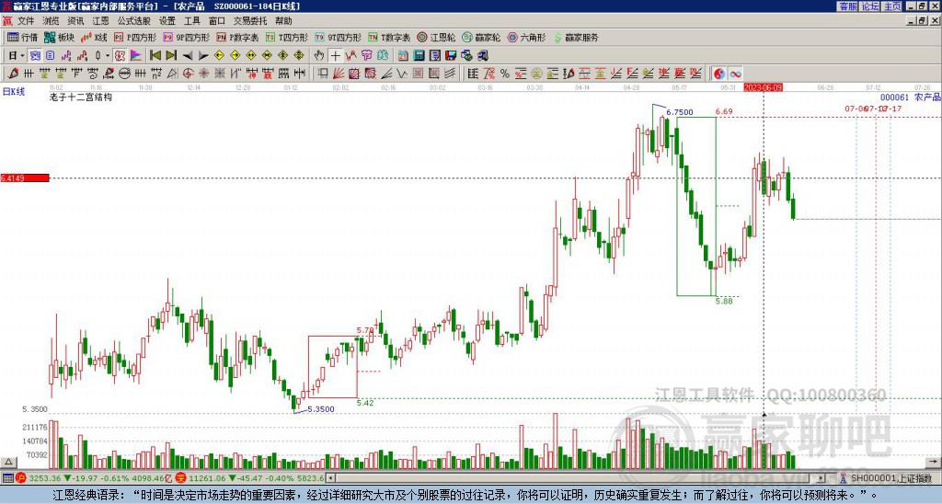Jump to the last bar icon
942x504 pixels.
(171, 56)
